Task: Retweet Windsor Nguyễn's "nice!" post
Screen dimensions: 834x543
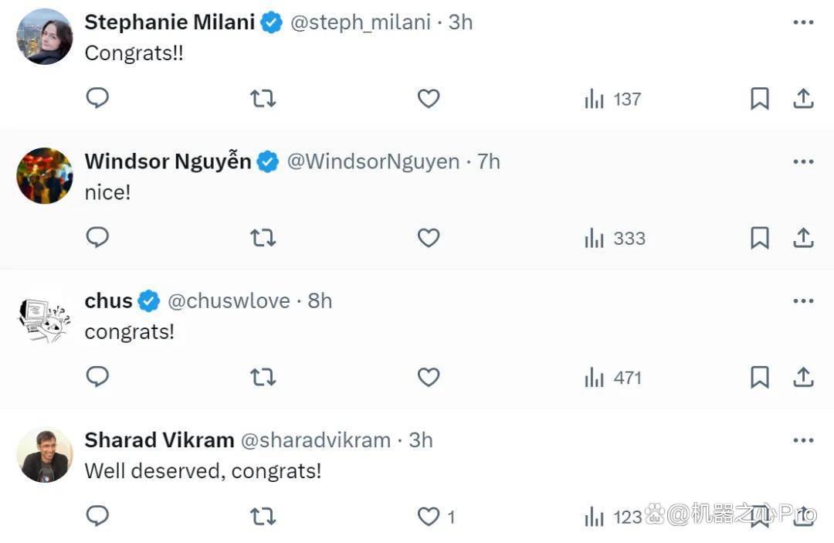Action: [x=263, y=238]
